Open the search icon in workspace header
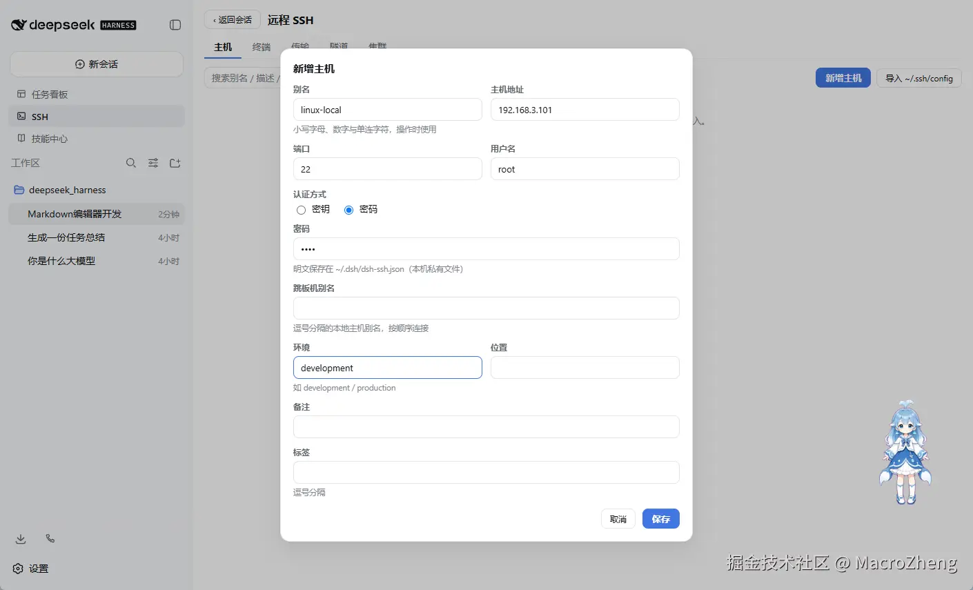Image resolution: width=973 pixels, height=590 pixels. [131, 163]
